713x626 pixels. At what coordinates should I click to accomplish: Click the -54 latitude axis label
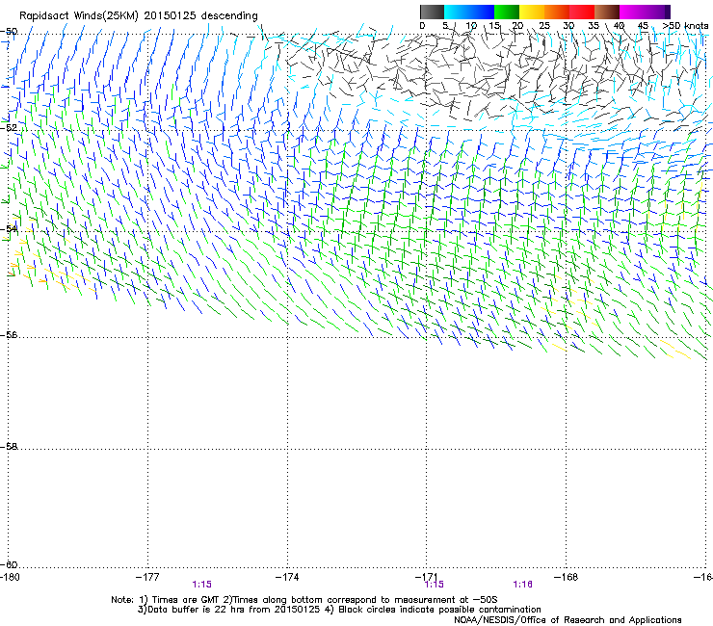coord(9,228)
